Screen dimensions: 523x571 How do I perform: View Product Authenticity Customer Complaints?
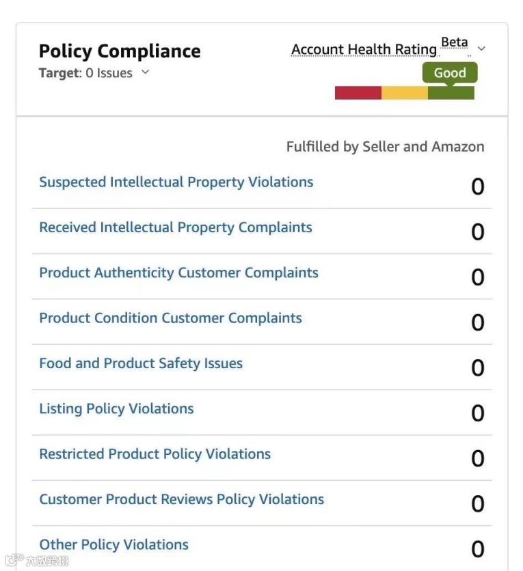click(x=178, y=273)
